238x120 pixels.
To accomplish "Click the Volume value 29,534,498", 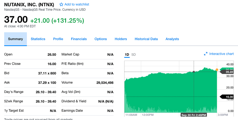I will click(x=105, y=83).
